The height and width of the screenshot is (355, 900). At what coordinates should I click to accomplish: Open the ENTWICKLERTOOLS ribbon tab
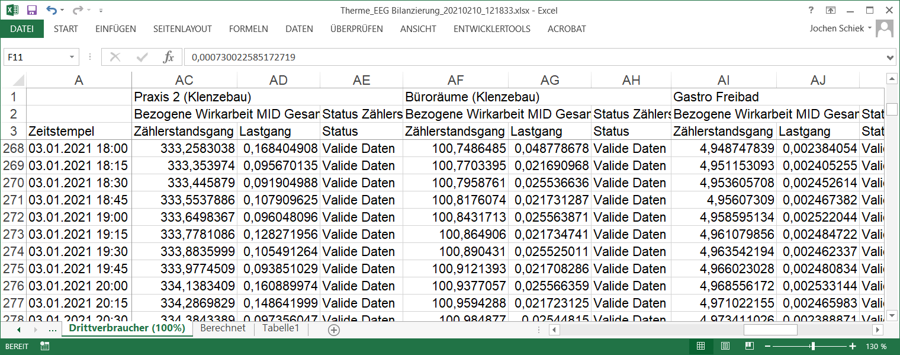pos(491,28)
